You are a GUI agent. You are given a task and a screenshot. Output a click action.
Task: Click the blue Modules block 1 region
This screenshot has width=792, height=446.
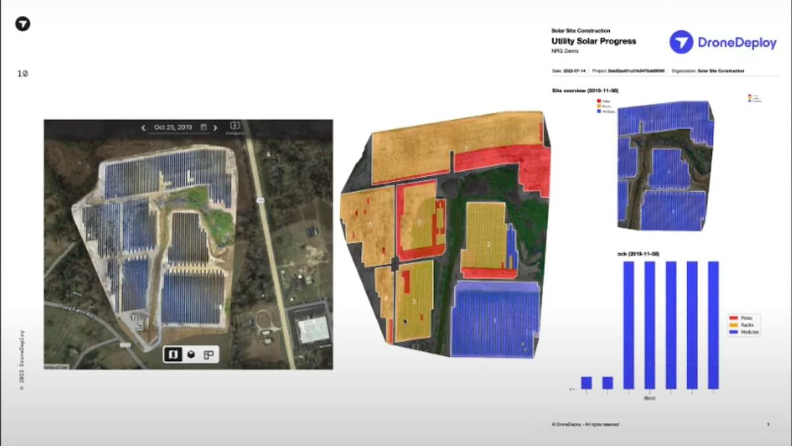coord(496,319)
